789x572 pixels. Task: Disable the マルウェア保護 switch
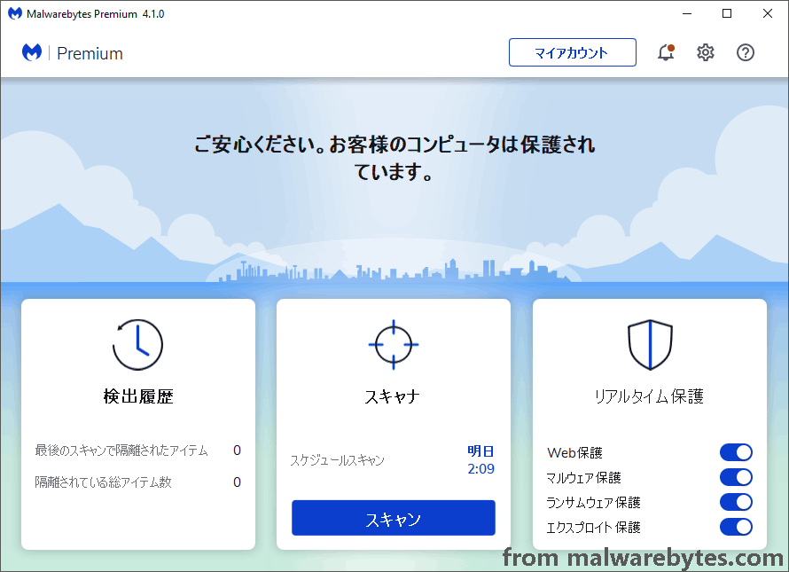(736, 477)
